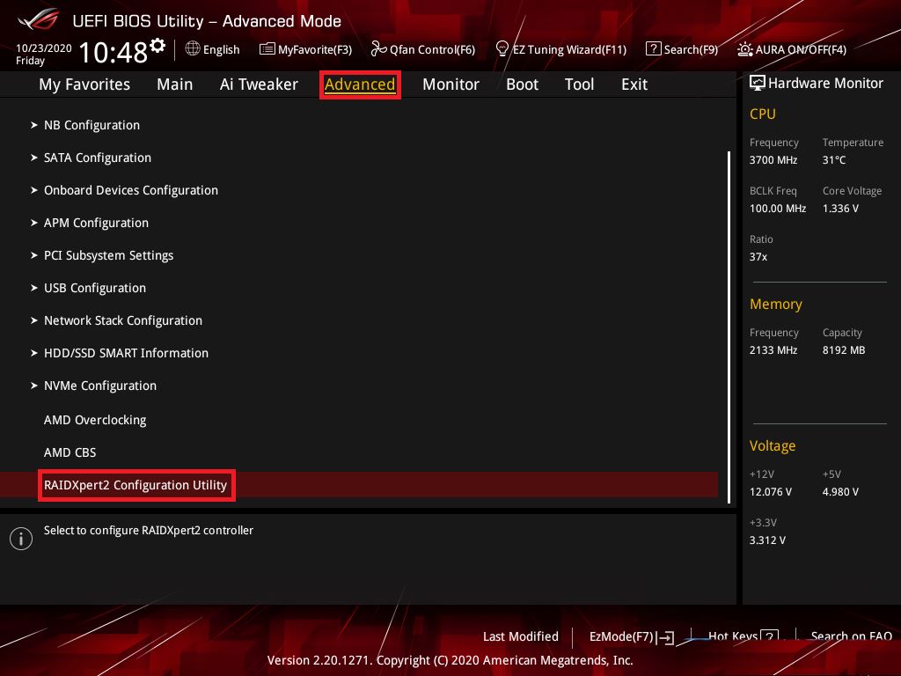Click memory capacity value 8192 MB
The width and height of the screenshot is (901, 676).
844,350
